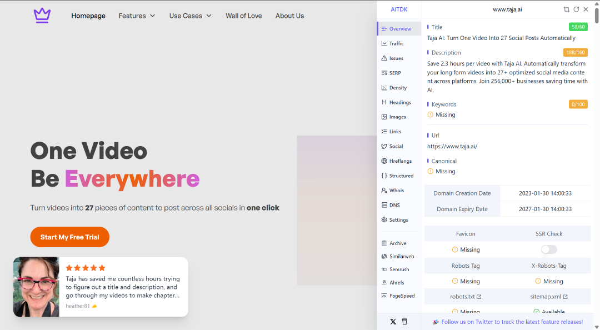Click the Whois person-search icon

(384, 190)
